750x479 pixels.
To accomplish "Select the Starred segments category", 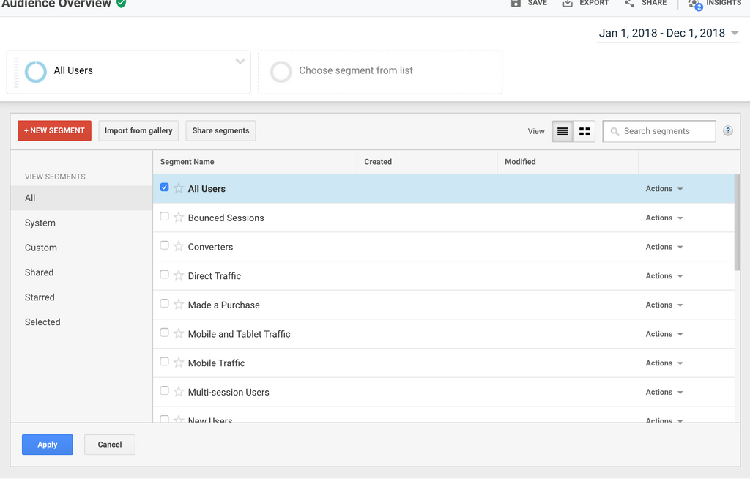I will pyautogui.click(x=40, y=297).
